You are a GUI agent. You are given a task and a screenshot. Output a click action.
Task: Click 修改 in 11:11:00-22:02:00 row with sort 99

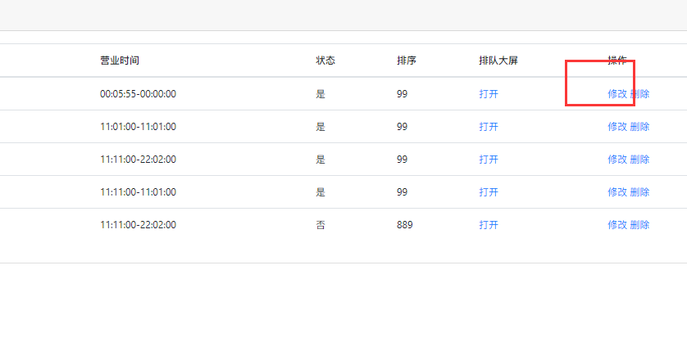pyautogui.click(x=617, y=160)
